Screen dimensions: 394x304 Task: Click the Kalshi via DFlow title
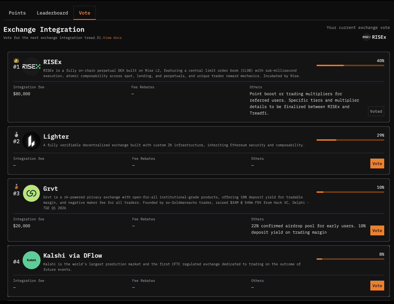[x=73, y=255]
